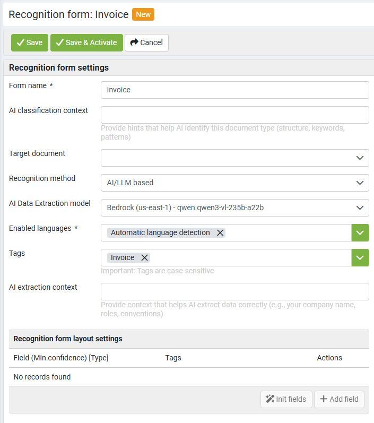Remove the Invoice tag chip
This screenshot has width=374, height=423.
[144, 257]
